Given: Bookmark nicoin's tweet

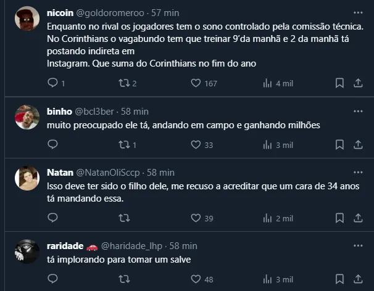Looking at the screenshot, I should pos(339,83).
